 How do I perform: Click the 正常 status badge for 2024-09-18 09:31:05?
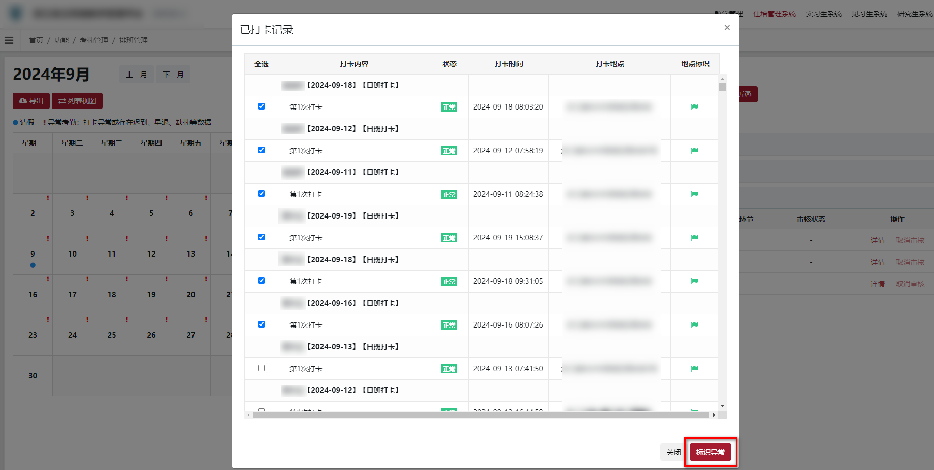pos(449,281)
